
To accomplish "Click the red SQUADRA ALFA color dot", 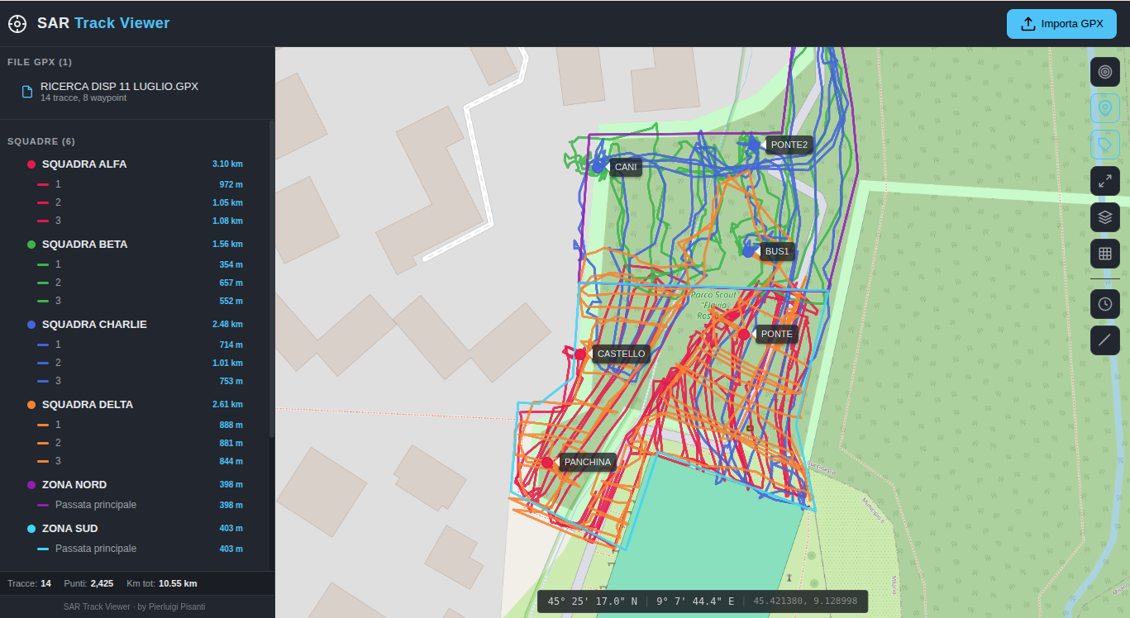I will 31,164.
